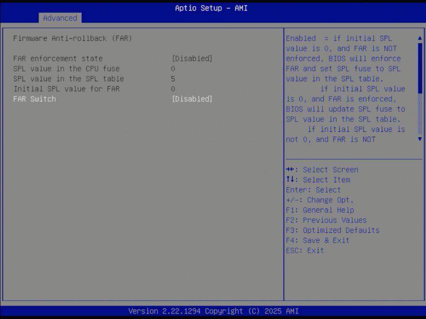
Task: Open the FAR enforcement state options
Action: [192, 58]
